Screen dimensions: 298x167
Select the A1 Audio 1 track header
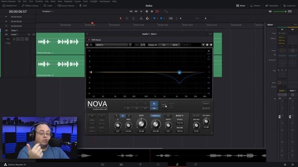(x=14, y=34)
